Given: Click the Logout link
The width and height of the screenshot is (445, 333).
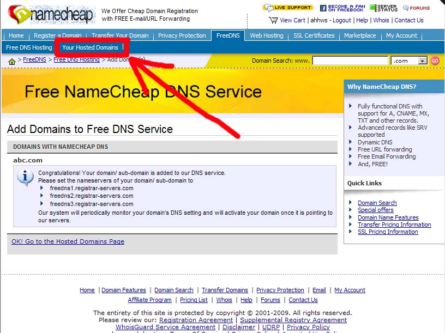Looking at the screenshot, I should [x=342, y=20].
